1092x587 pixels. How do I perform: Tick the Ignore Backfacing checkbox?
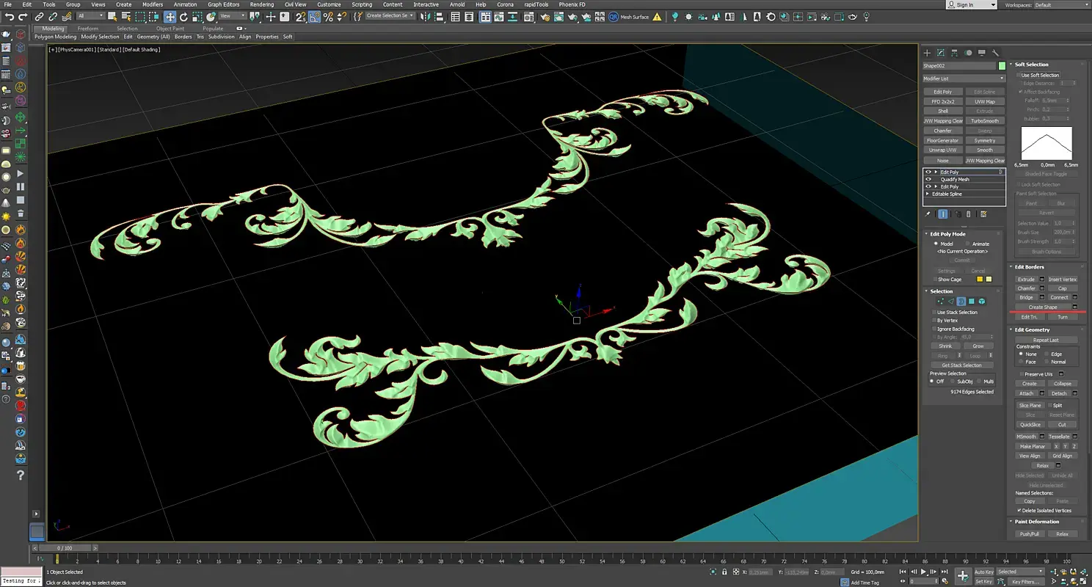(x=933, y=329)
